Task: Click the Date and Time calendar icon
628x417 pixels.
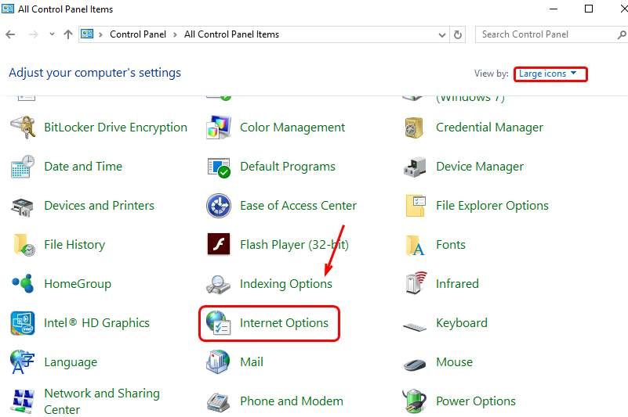Action: 23,167
